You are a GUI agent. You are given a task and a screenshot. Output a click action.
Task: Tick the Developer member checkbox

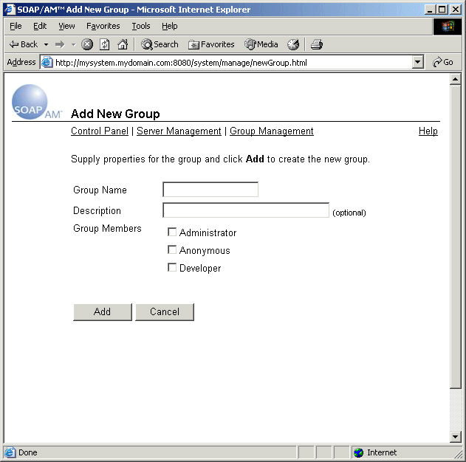point(172,268)
